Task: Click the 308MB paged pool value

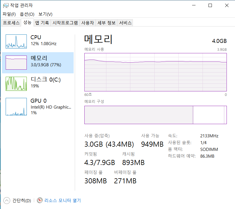Action: pyautogui.click(x=95, y=181)
